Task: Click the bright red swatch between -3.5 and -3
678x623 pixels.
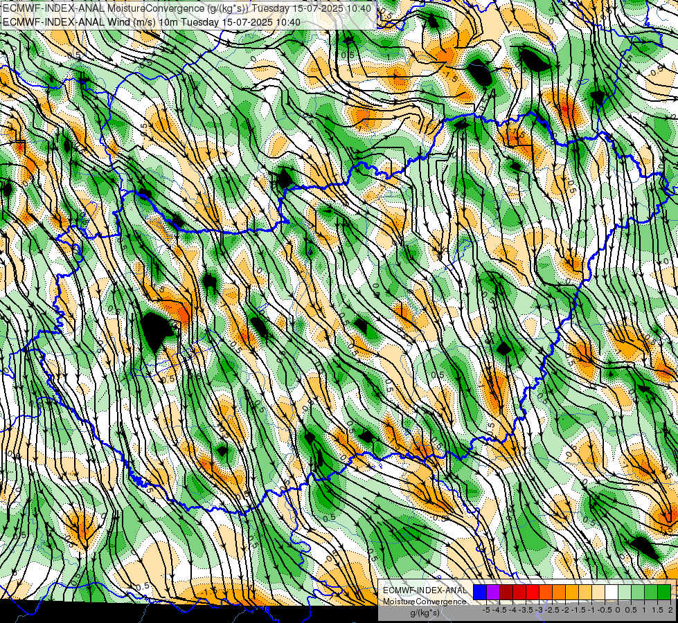Action: (x=533, y=593)
